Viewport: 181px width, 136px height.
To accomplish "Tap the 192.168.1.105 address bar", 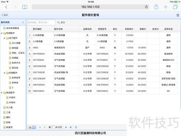I will point(90,7).
